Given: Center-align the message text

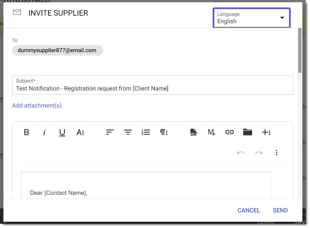Looking at the screenshot, I should 128,132.
